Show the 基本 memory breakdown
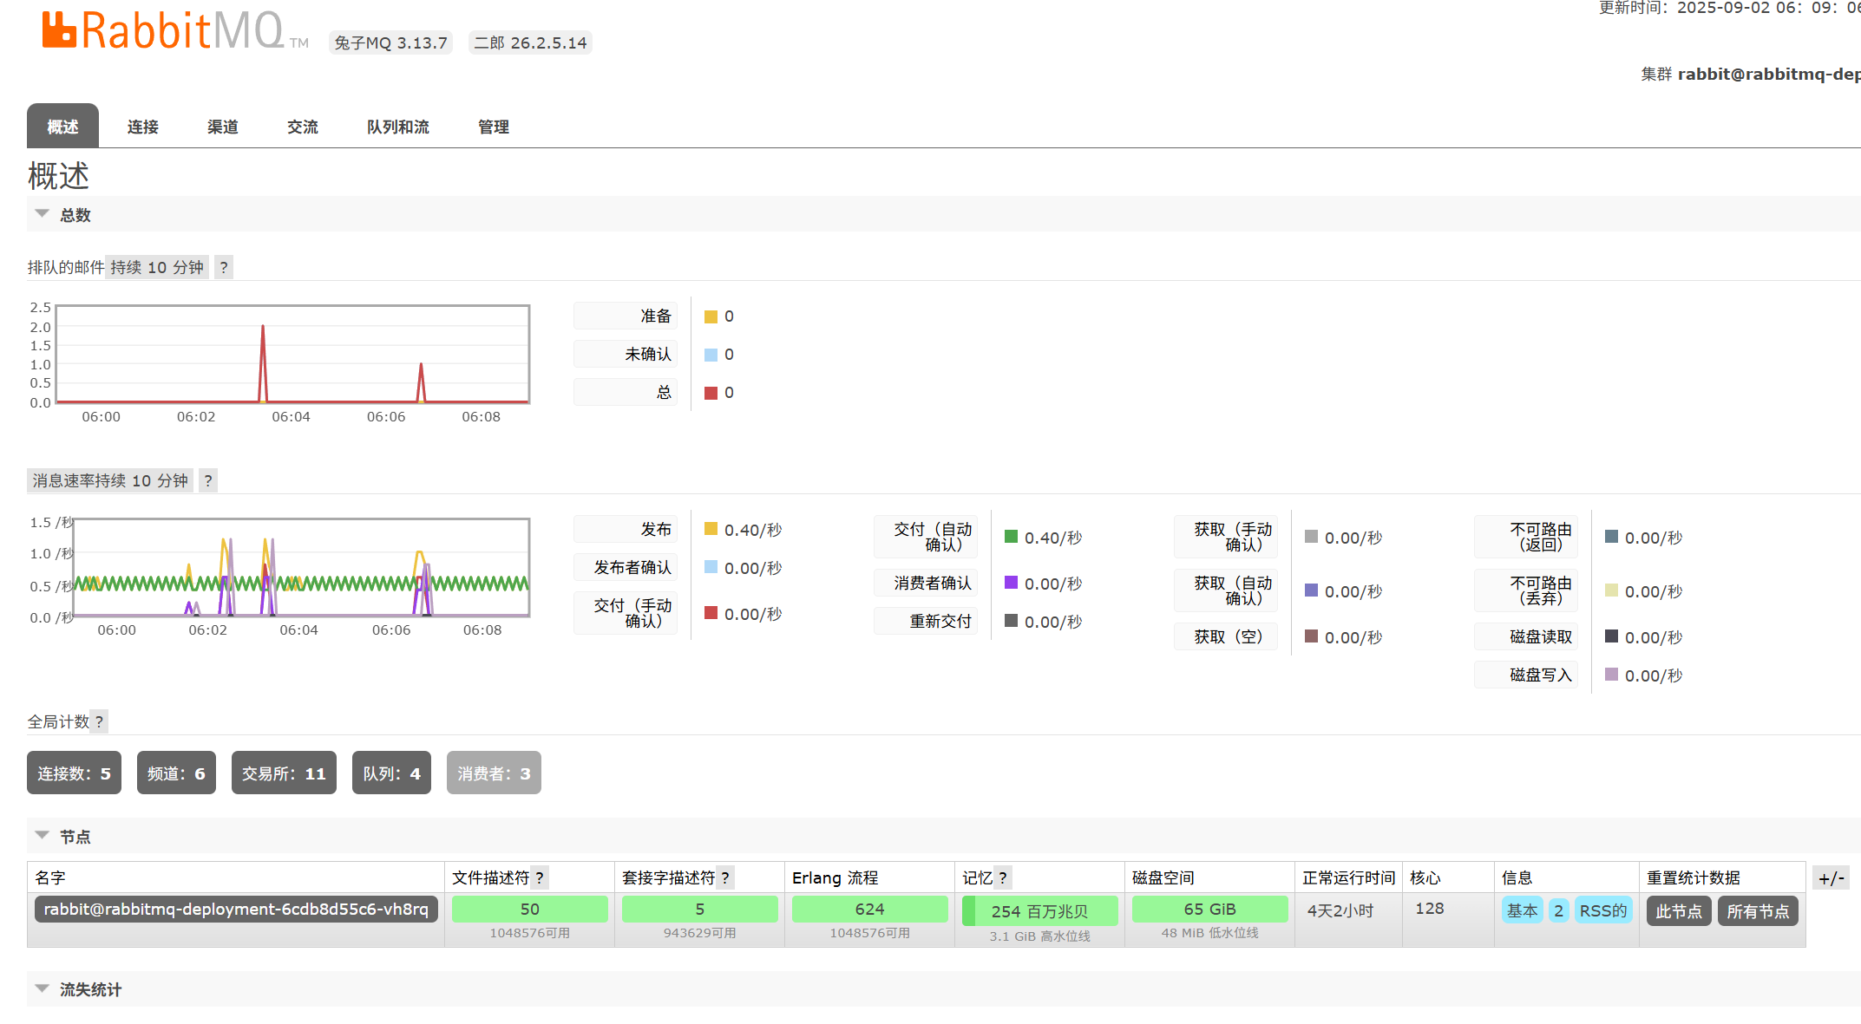 tap(1522, 910)
